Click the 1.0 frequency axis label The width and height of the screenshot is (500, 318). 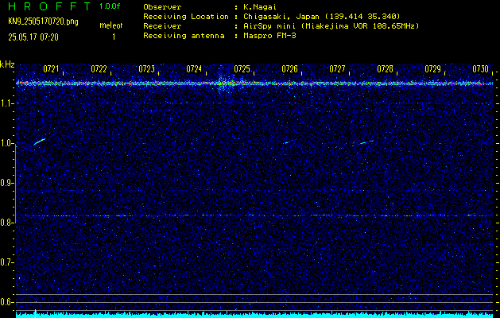tap(6, 143)
